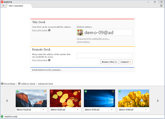Screen dimensions: 165x119
Task: Expand the dropdown for demo-03@ad
Action: [x=112, y=110]
